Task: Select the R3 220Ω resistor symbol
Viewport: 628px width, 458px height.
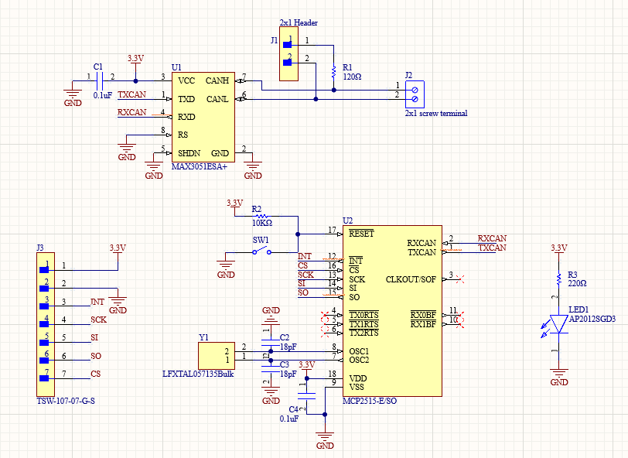Action: (558, 279)
